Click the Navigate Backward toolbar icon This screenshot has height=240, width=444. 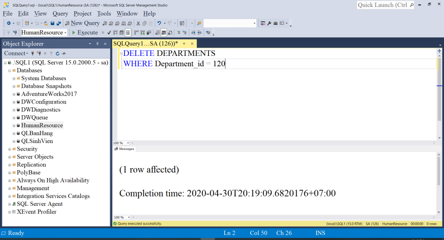9,23
